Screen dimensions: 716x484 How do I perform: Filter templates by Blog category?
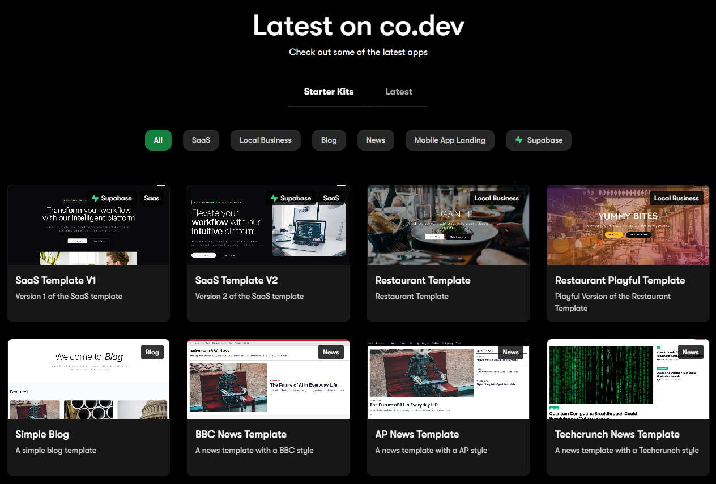coord(329,140)
